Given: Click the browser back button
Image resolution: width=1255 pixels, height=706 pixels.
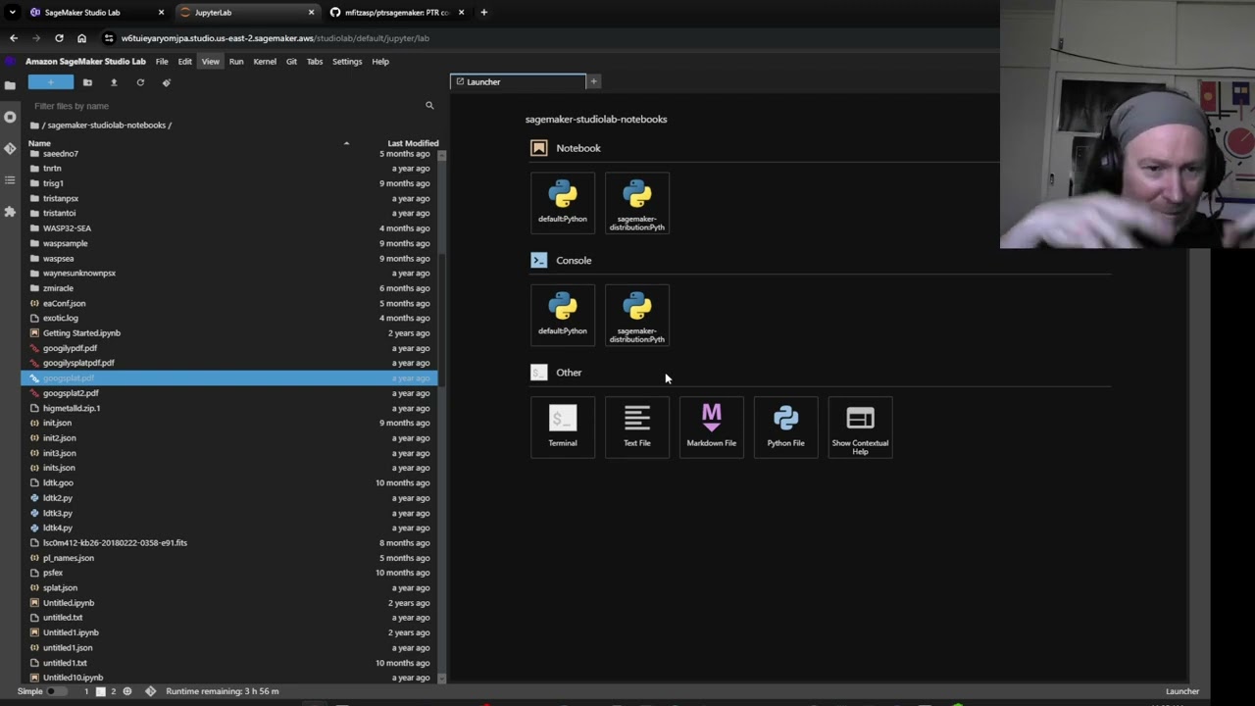Looking at the screenshot, I should (x=14, y=38).
